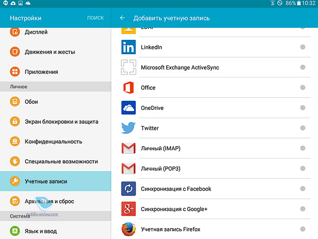Click the Gmail icon for Личный (IMAP)
Screen dimensions: 318x239
[128, 148]
